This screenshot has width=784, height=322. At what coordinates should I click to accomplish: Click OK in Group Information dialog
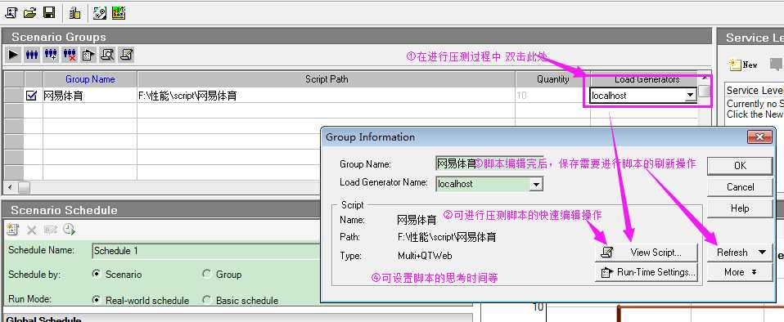coord(740,166)
